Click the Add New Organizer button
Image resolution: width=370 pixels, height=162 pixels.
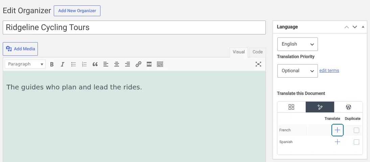pos(77,11)
